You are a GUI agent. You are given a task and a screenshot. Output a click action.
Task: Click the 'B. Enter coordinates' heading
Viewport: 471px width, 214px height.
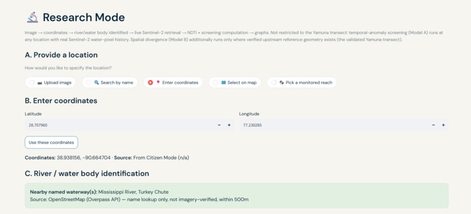pos(61,101)
